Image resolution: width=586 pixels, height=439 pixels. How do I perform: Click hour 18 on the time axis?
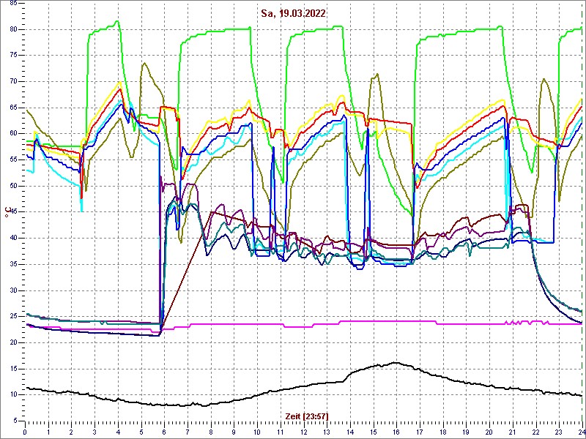442,431
